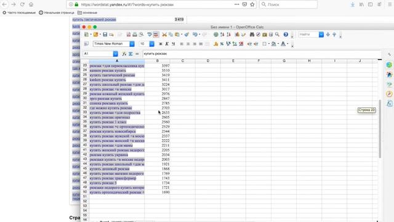
Task: Open the Navigator compass icon in toolbar
Action: coord(258,35)
